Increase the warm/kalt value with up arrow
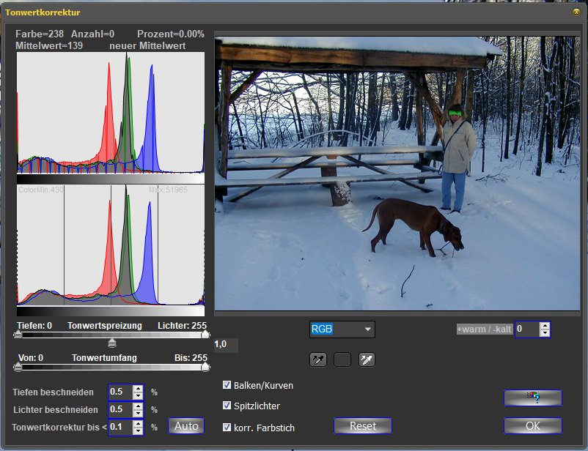Image resolution: width=588 pixels, height=451 pixels. [x=544, y=326]
